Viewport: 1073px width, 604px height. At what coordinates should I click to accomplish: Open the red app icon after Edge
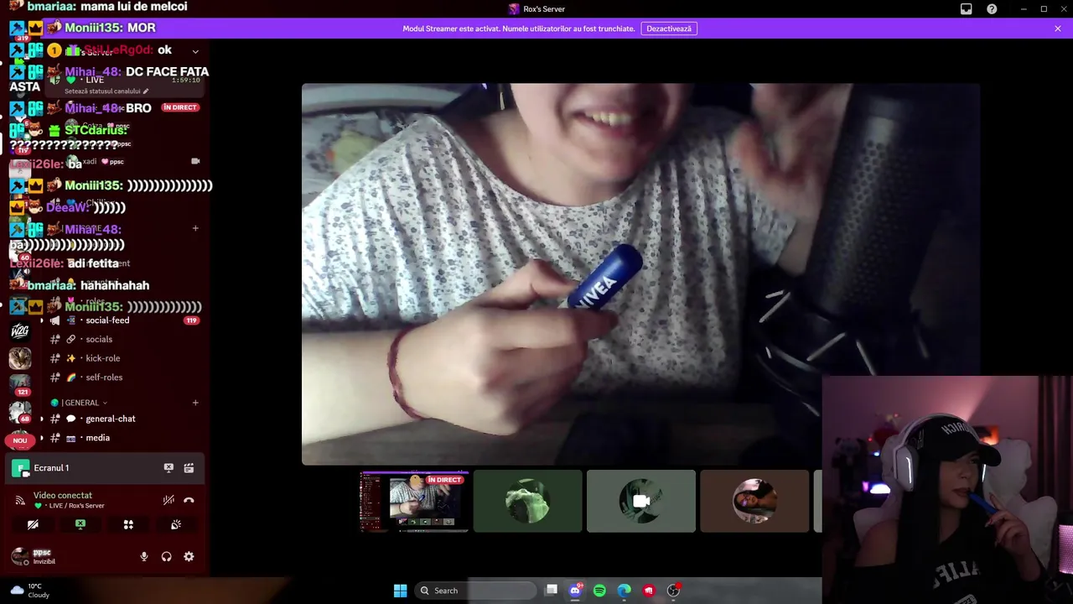click(648, 591)
